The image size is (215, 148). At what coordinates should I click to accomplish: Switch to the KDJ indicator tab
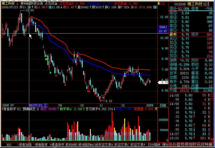coord(9,145)
